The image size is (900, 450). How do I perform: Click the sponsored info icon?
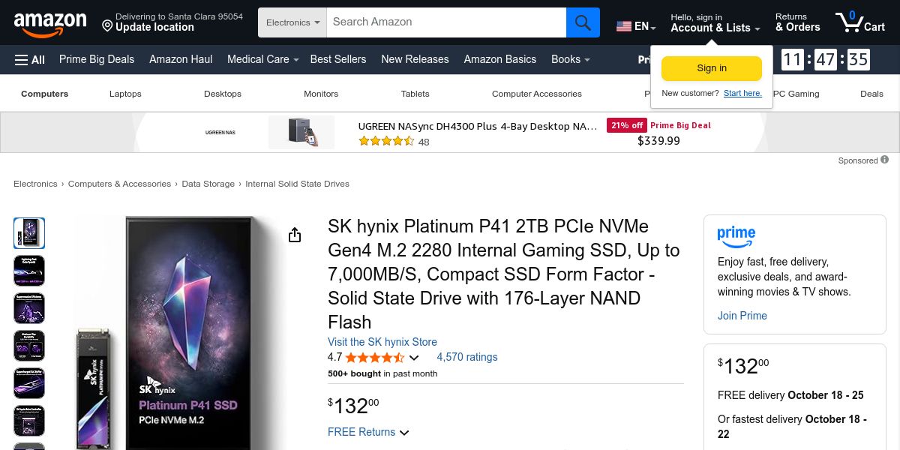(x=885, y=160)
